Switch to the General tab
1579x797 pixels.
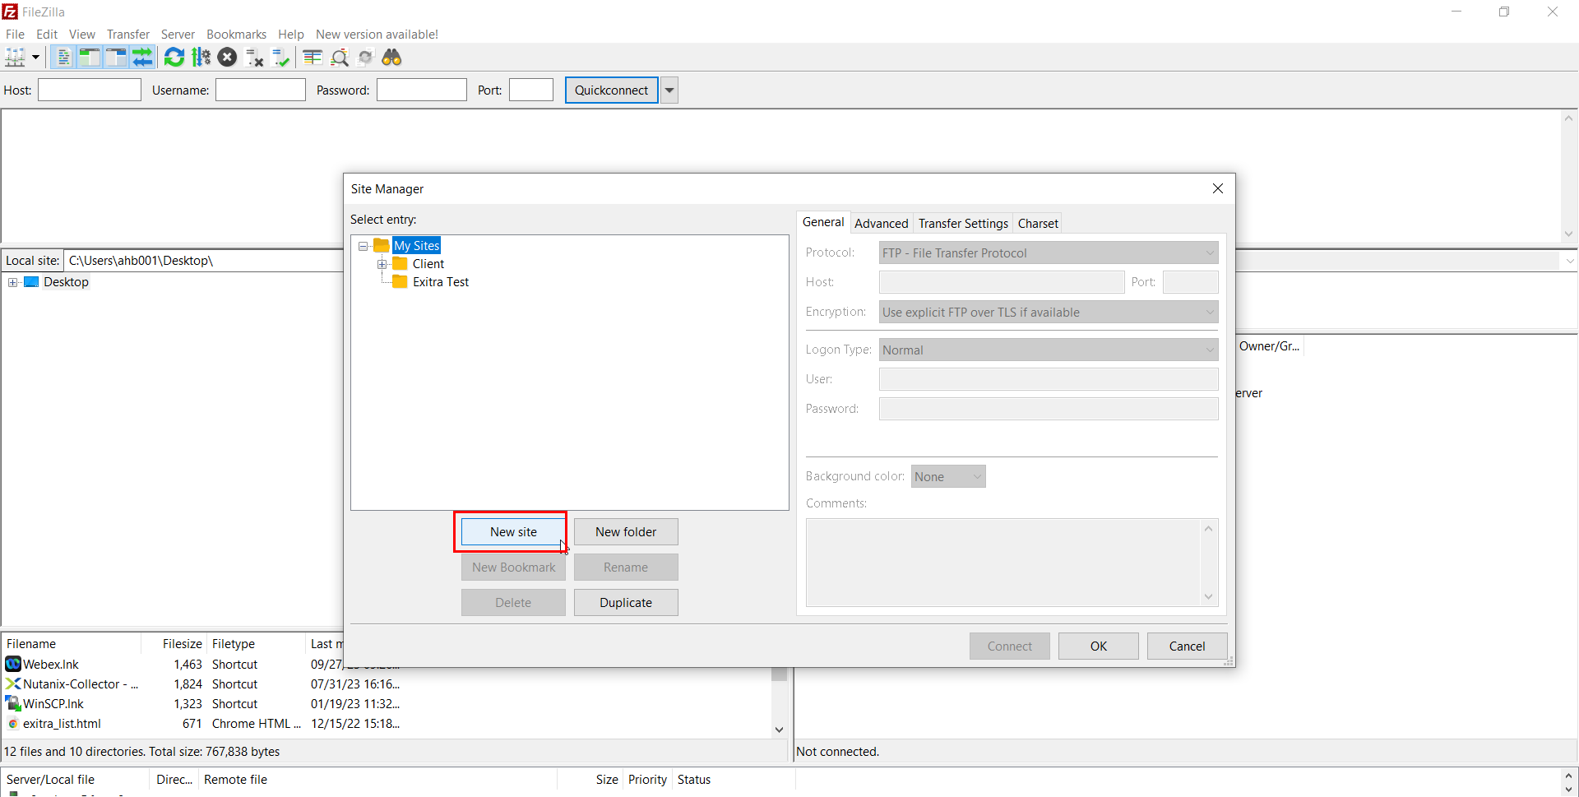(x=823, y=222)
